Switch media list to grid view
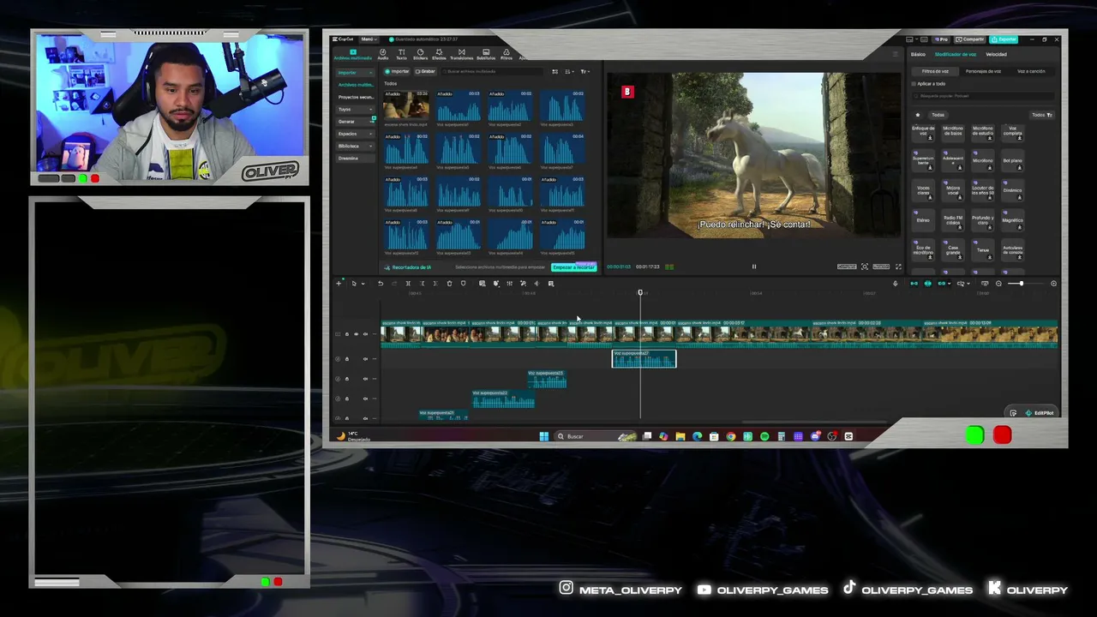This screenshot has width=1097, height=617. (554, 71)
